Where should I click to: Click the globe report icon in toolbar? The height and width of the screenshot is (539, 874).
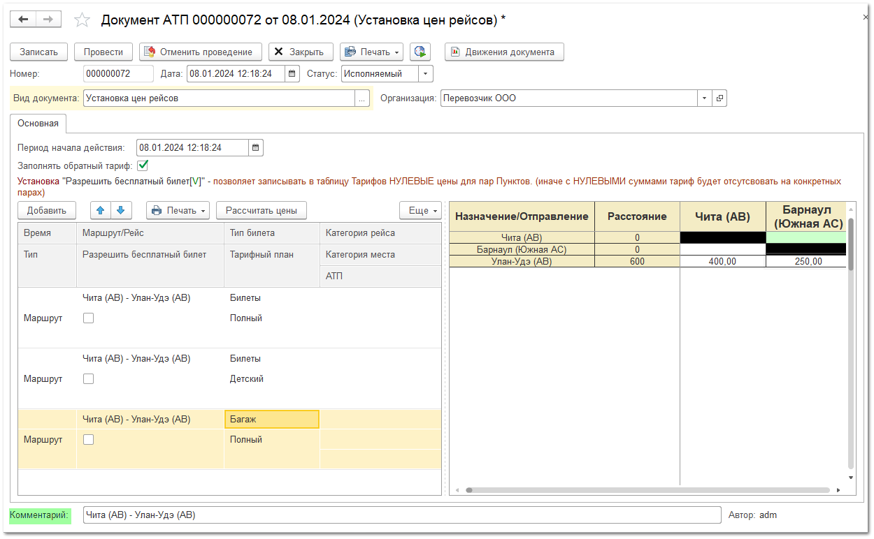coord(420,52)
